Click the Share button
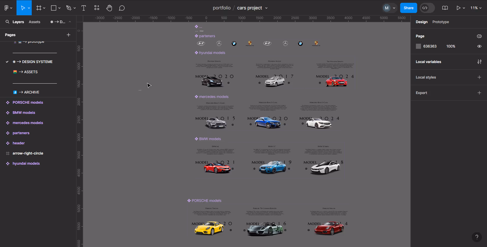The width and height of the screenshot is (487, 247). (409, 8)
